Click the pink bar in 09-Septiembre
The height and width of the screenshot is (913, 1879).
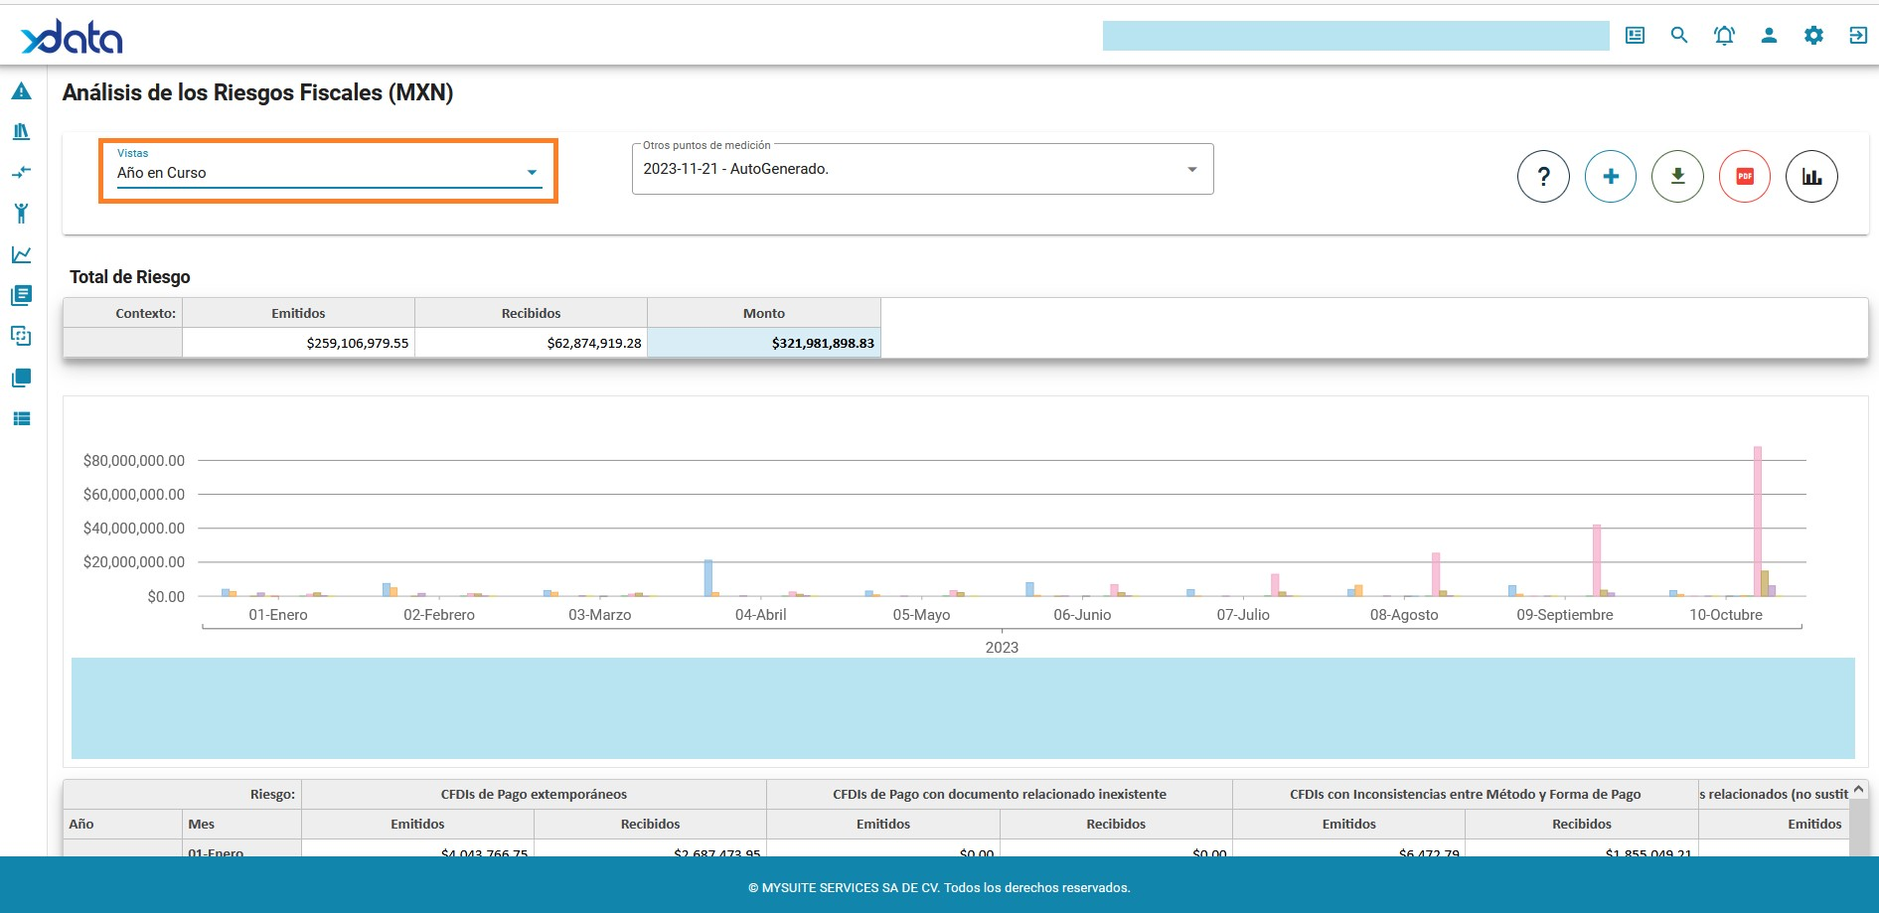(1597, 560)
